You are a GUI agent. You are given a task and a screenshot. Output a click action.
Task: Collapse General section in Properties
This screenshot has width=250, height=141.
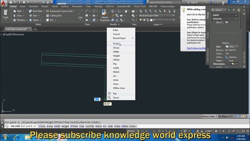point(236,19)
